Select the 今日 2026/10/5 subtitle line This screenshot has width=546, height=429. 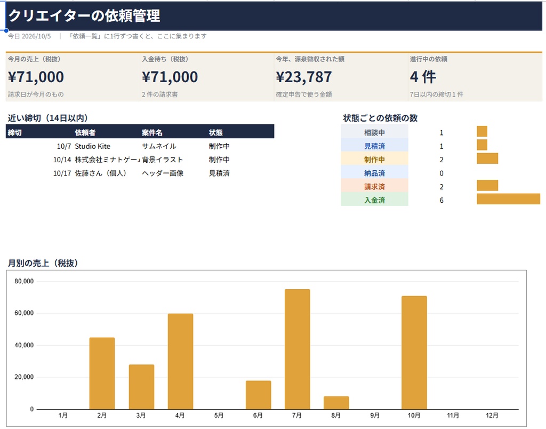(107, 36)
